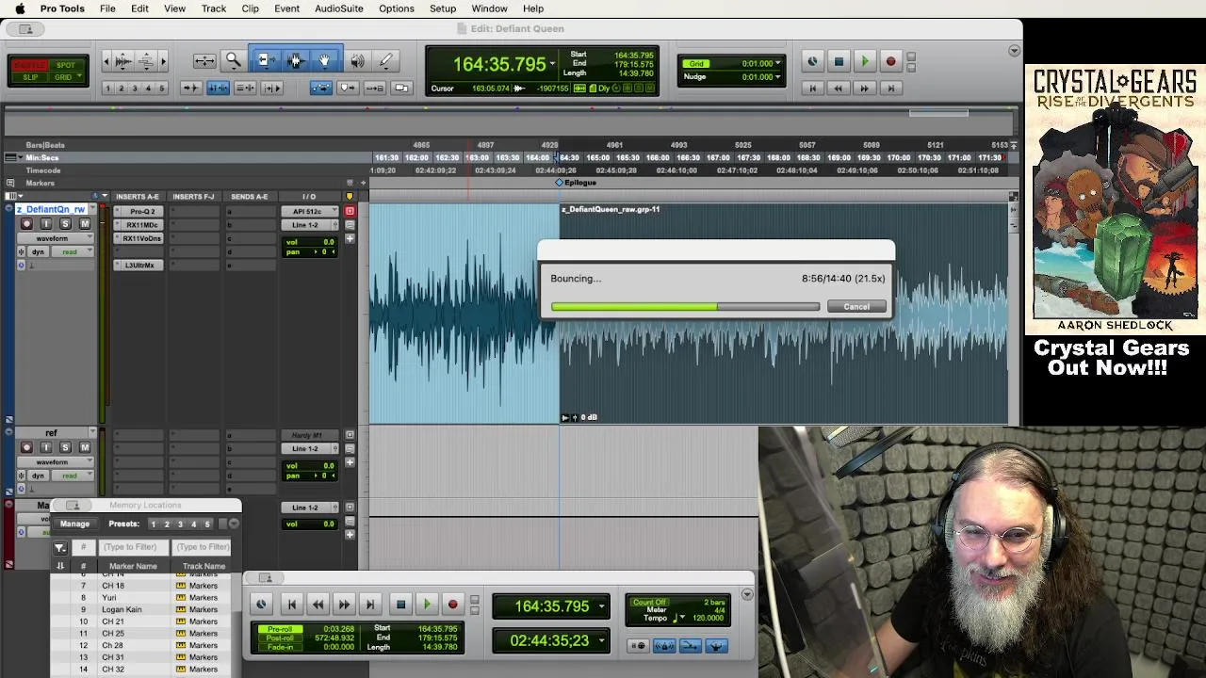1206x678 pixels.
Task: Select Logan Kain marker in Memory Locations
Action: tap(122, 609)
